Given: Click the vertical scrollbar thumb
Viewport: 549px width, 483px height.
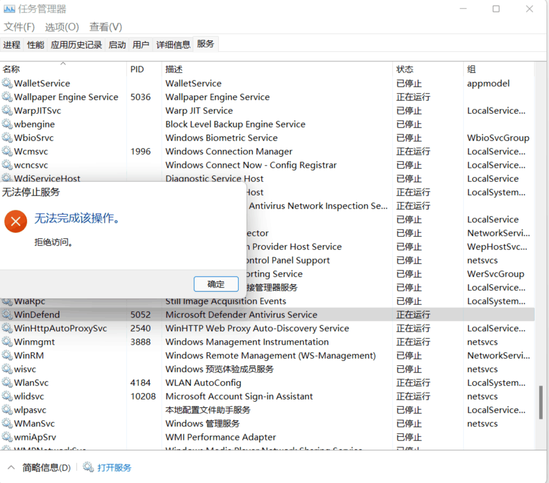Looking at the screenshot, I should [540, 402].
